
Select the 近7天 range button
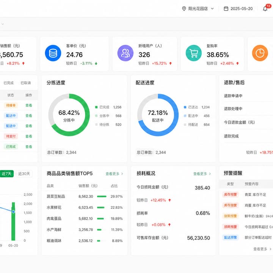tap(6, 174)
